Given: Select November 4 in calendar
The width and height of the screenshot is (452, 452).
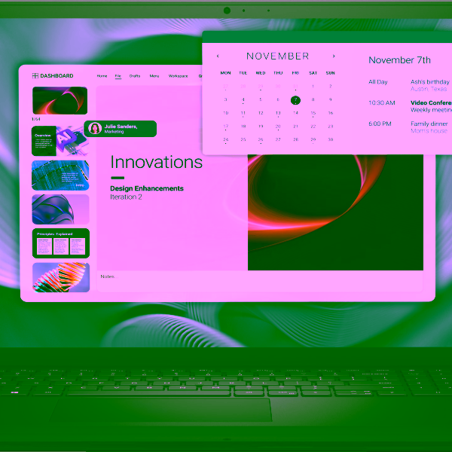Looking at the screenshot, I should (243, 99).
